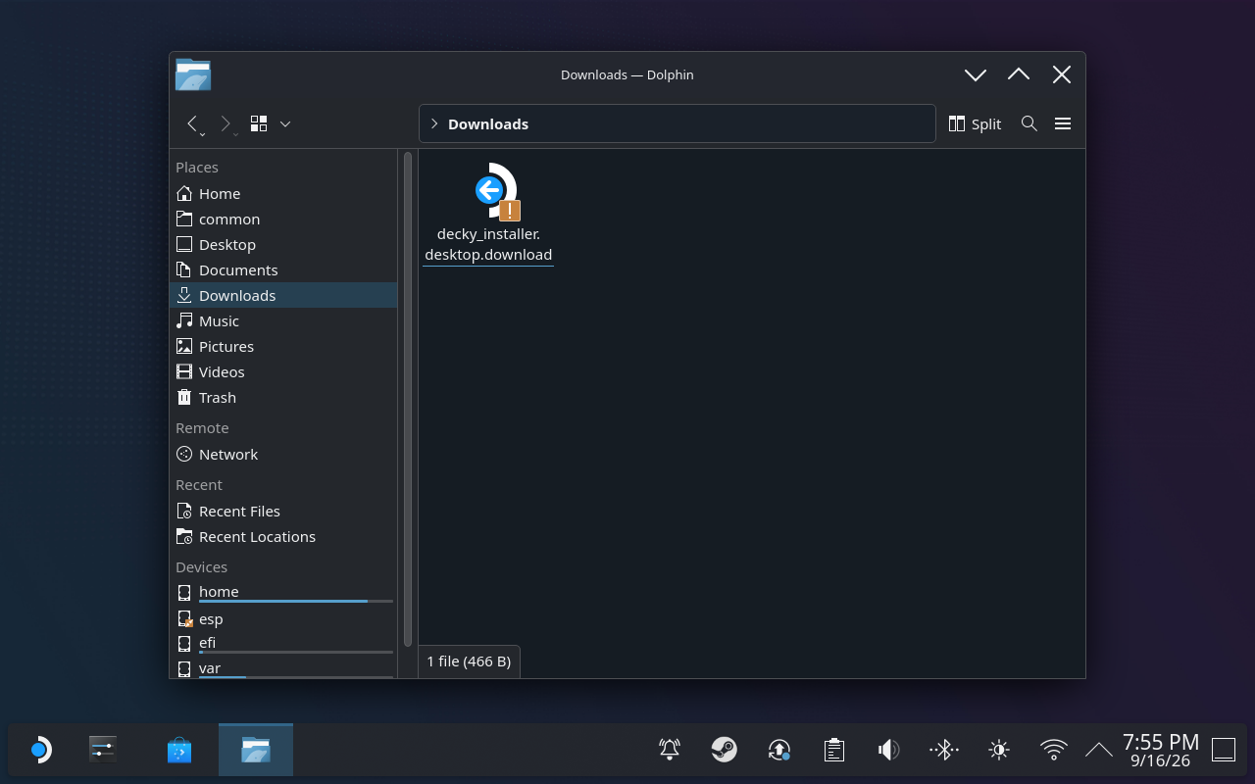Open notifications bell in tray
This screenshot has width=1255, height=784.
pos(670,751)
